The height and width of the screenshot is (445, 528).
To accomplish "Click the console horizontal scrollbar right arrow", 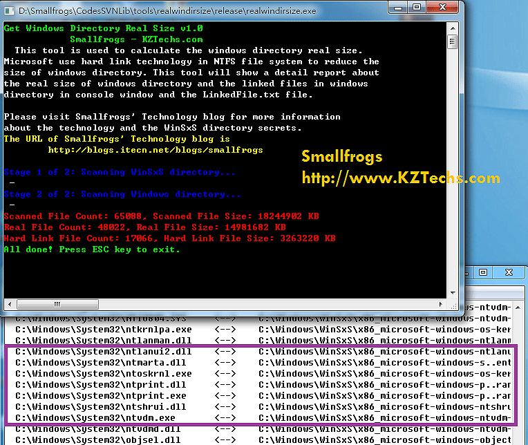I will pyautogui.click(x=441, y=304).
